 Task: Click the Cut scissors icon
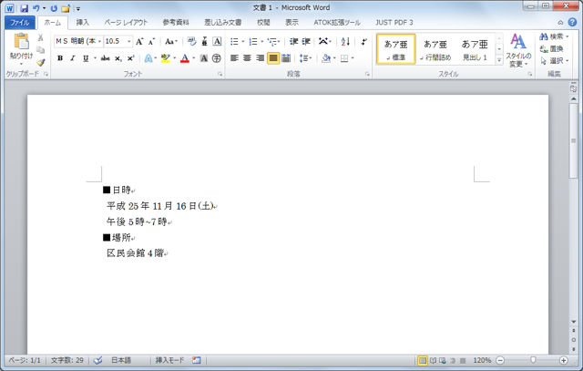tap(40, 37)
